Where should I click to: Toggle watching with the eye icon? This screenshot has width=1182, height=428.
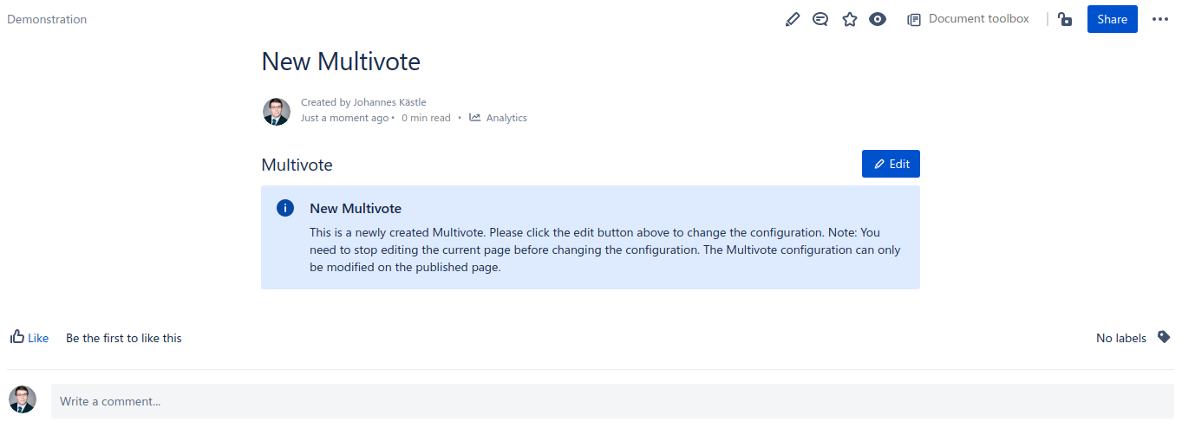(878, 19)
